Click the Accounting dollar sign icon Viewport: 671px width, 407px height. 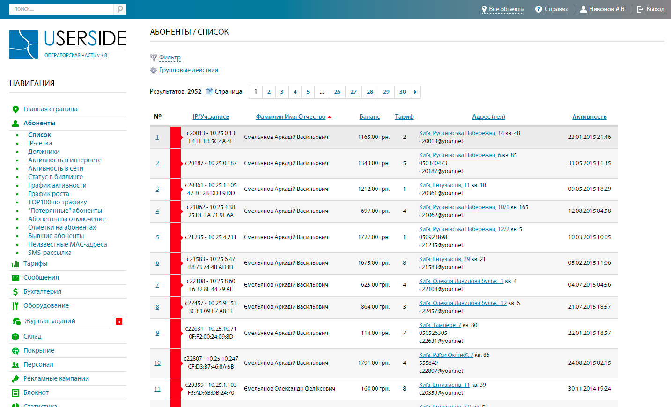(x=15, y=292)
